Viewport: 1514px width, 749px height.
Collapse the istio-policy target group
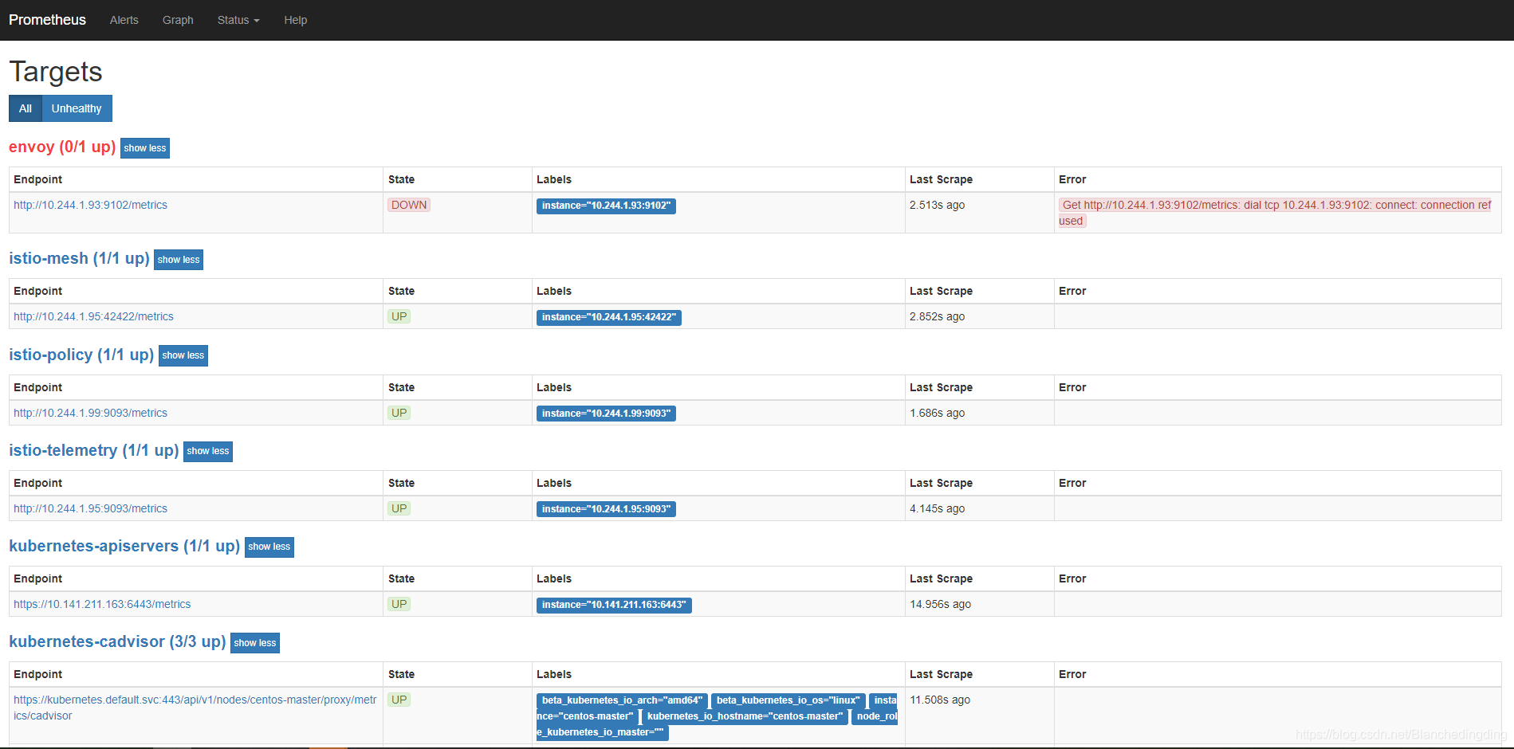click(183, 355)
